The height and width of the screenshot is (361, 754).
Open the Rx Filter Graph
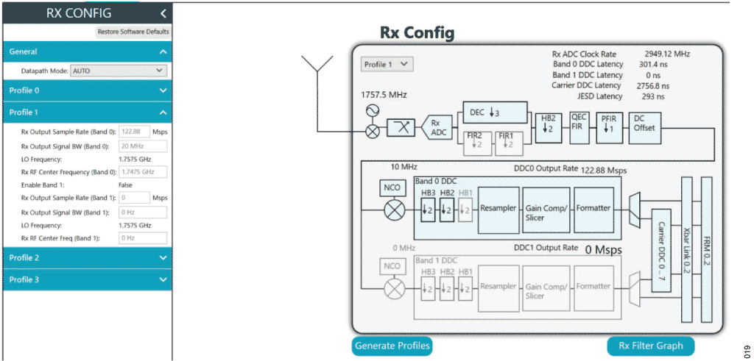click(x=650, y=346)
